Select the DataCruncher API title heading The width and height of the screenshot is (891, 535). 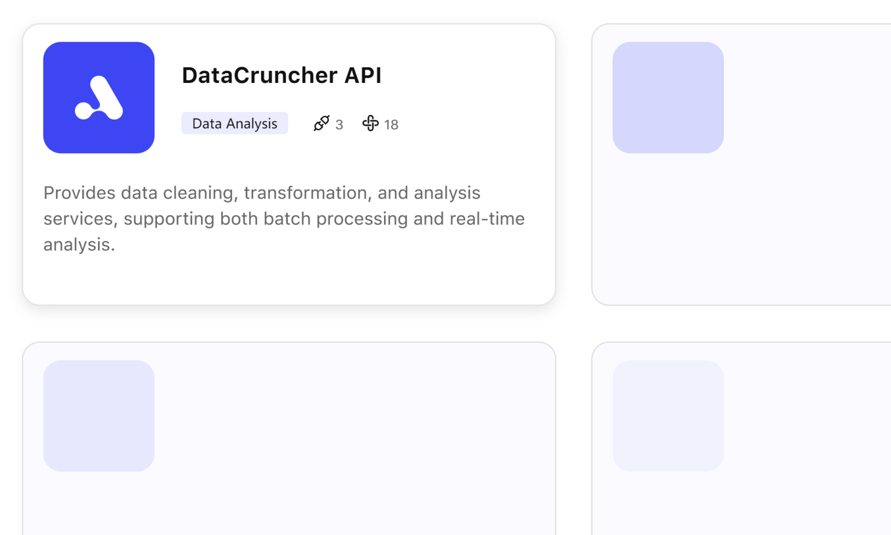pos(282,75)
